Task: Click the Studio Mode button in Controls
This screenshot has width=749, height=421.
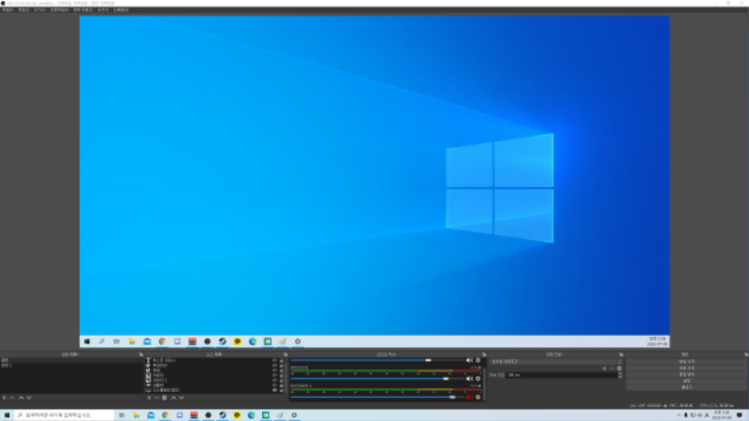Action: [x=686, y=375]
